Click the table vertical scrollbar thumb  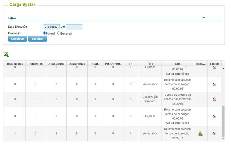tap(223, 121)
